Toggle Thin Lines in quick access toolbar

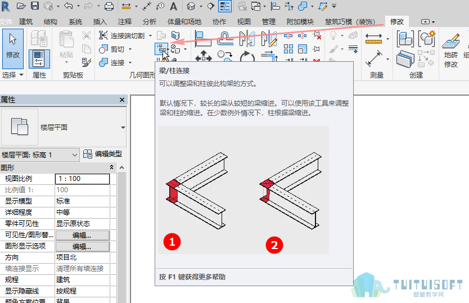[225, 6]
